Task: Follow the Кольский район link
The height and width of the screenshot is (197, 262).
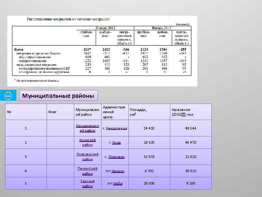Action: pos(87,142)
